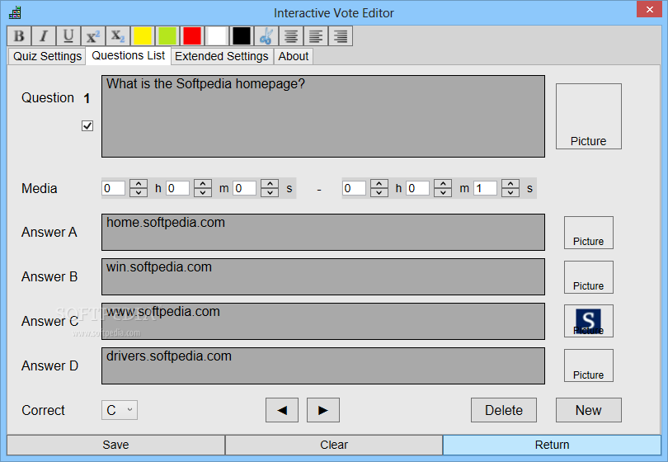Click the media start hours input
Image resolution: width=668 pixels, height=462 pixels.
[113, 188]
